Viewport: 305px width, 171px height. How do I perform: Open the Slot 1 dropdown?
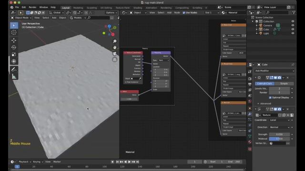[x=212, y=13]
